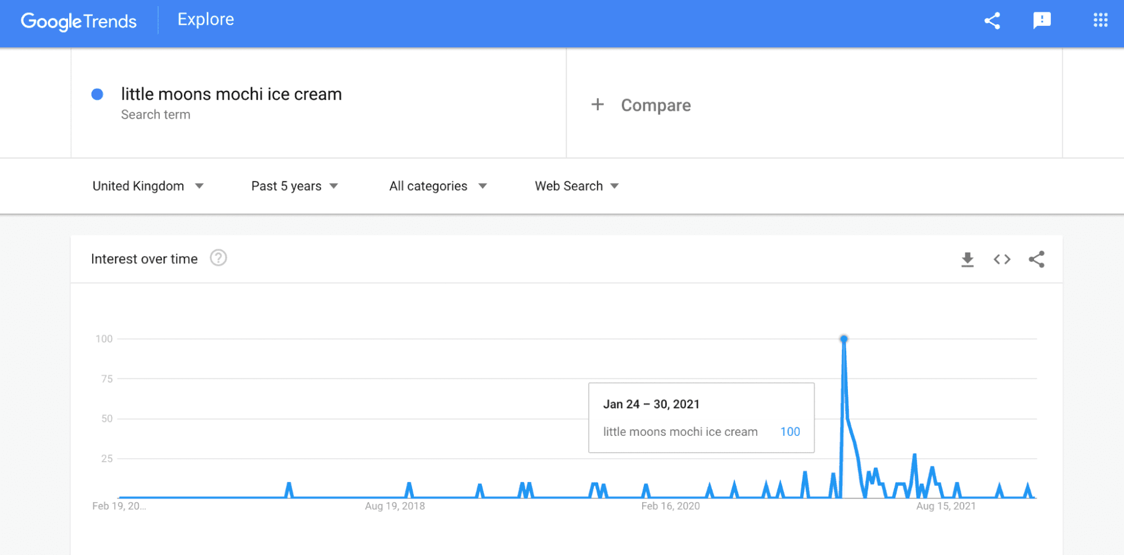Select the search term little moons mochi ice cream
This screenshot has height=555, width=1124.
pos(231,94)
